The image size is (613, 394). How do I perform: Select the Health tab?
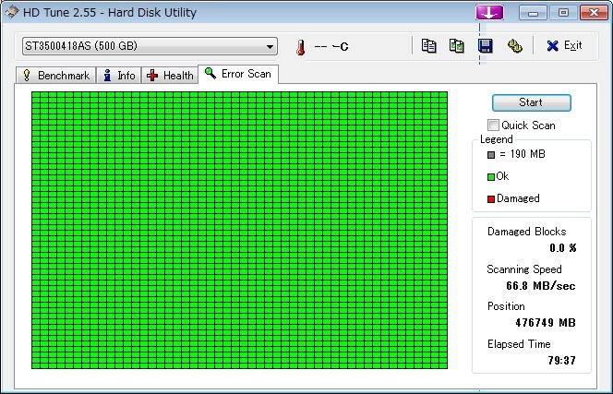click(170, 76)
